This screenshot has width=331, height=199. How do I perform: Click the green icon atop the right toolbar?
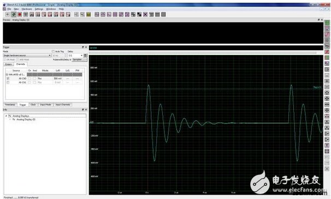click(327, 22)
